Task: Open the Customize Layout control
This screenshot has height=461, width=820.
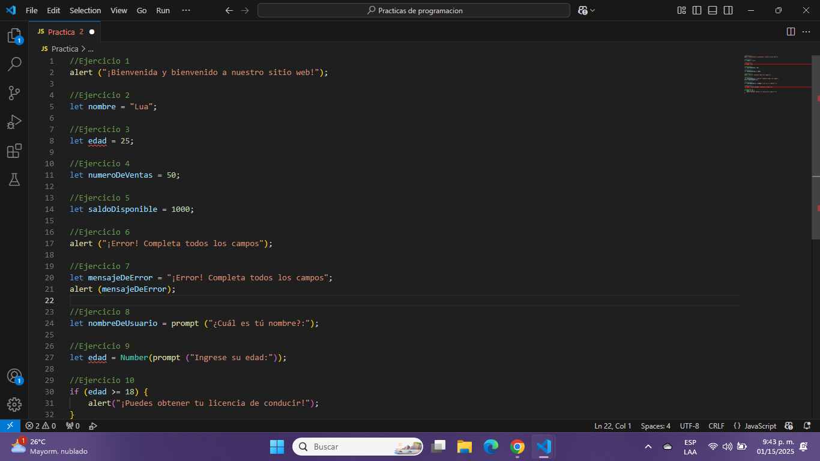Action: [x=681, y=10]
